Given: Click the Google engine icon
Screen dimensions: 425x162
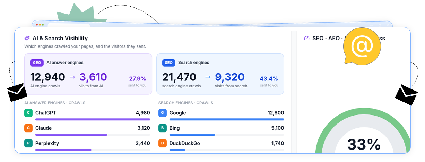Looking at the screenshot, I should click(x=162, y=113).
